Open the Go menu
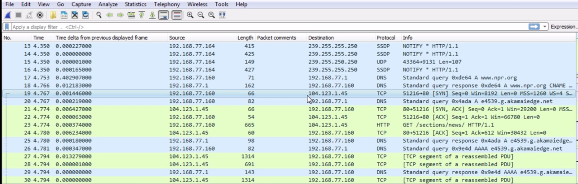 60,4
